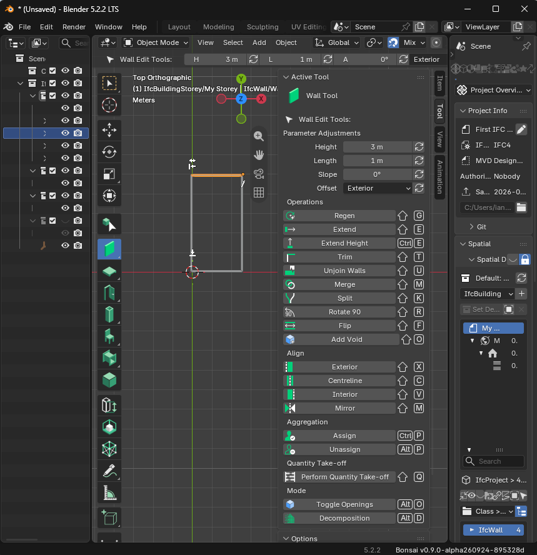Switch to the Modeling workspace tab
Image resolution: width=537 pixels, height=555 pixels.
pyautogui.click(x=218, y=27)
